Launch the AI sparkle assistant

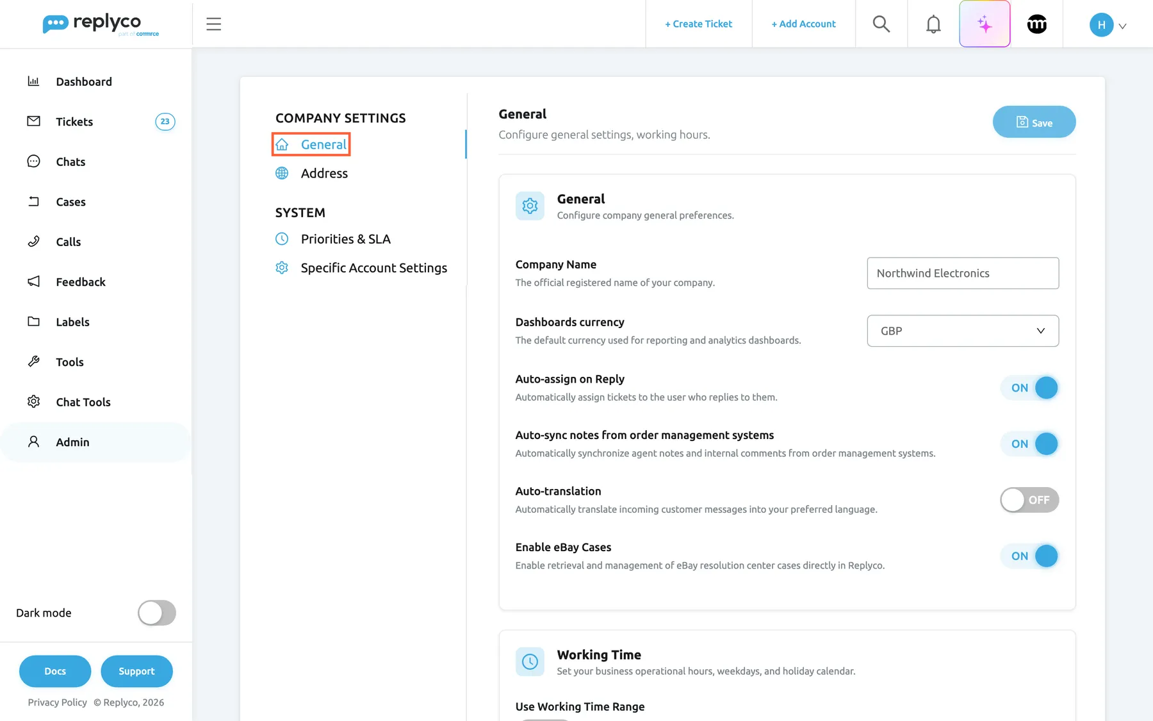tap(985, 24)
